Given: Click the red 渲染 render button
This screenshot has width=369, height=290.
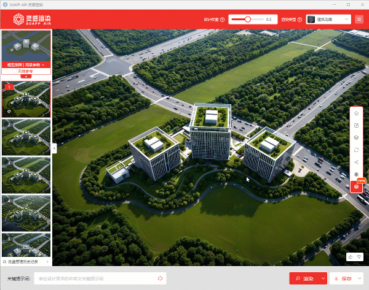Looking at the screenshot, I should [x=304, y=278].
